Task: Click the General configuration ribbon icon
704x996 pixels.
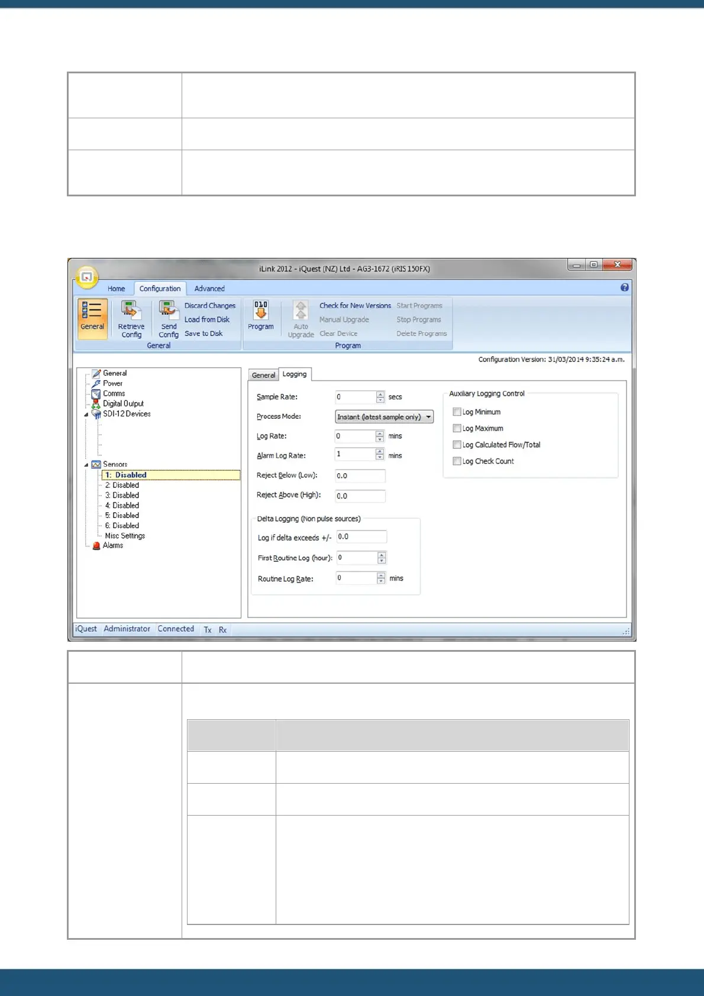Action: [92, 318]
